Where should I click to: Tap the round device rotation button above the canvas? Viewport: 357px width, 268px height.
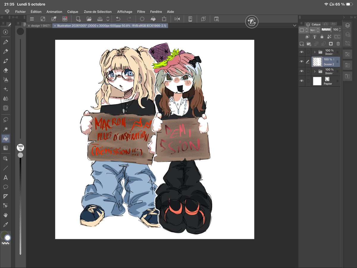pyautogui.click(x=252, y=22)
